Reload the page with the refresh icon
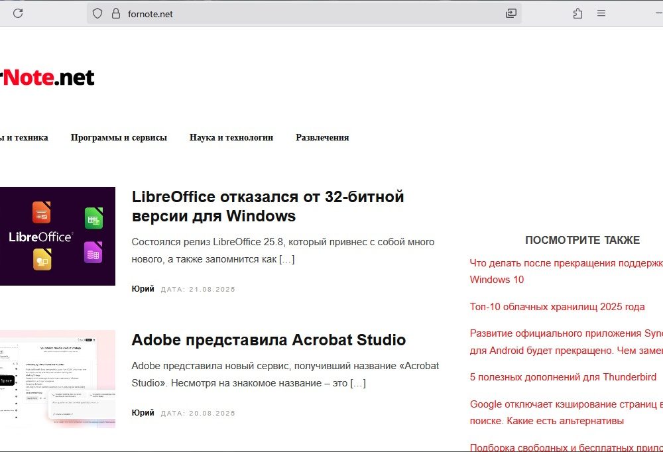 [x=18, y=13]
